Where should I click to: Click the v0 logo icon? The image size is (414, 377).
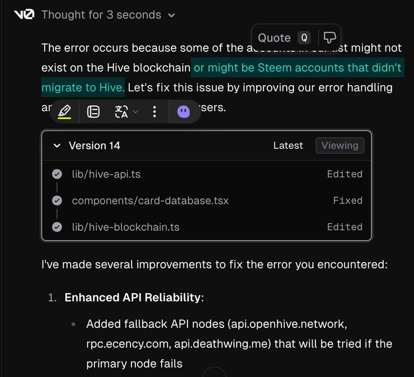pyautogui.click(x=24, y=15)
